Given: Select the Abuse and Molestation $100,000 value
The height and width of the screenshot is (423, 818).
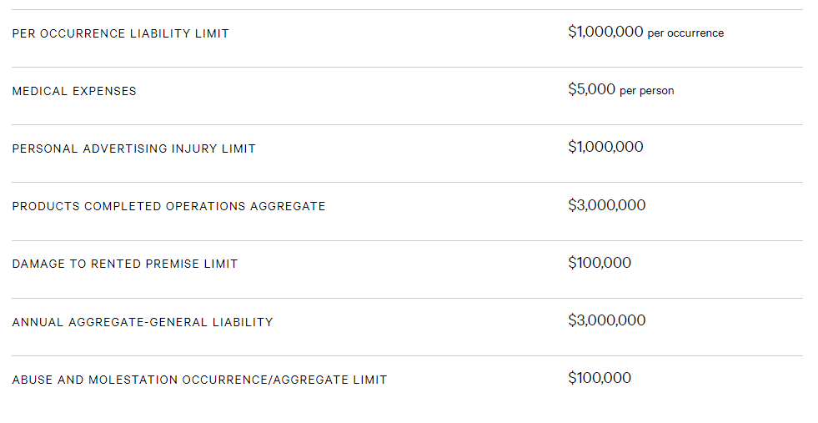Looking at the screenshot, I should click(x=600, y=378).
